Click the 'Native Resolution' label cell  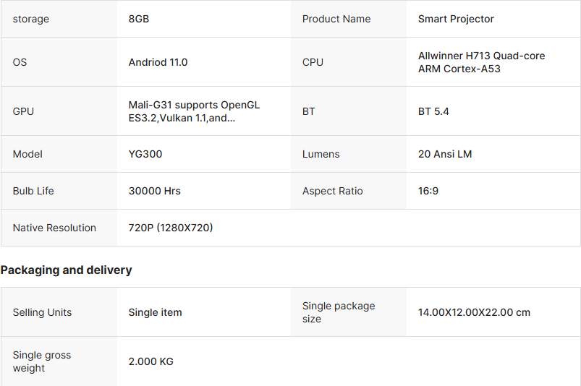pos(59,228)
